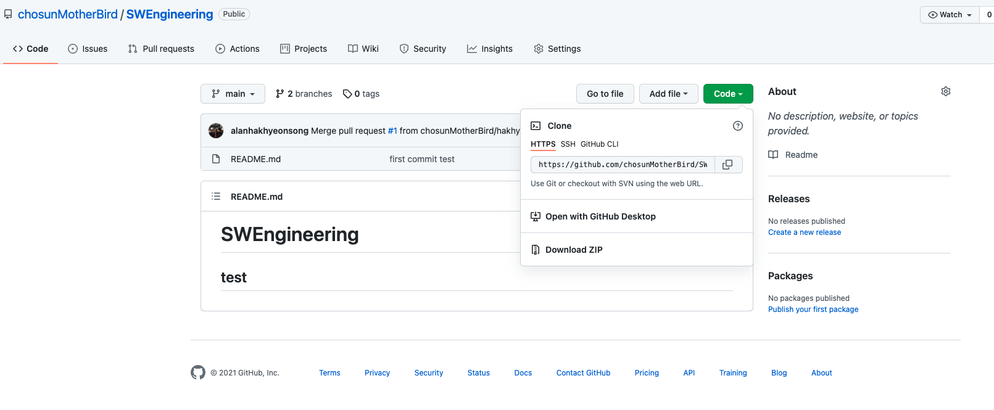994x410 pixels.
Task: View the 2 branches link
Action: click(x=304, y=94)
